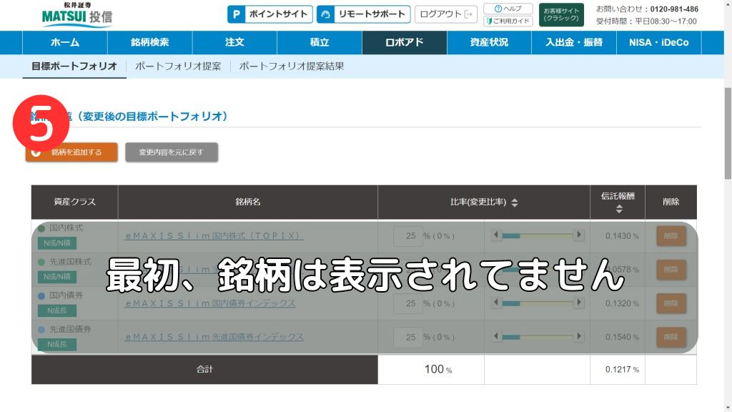
Task: Switch to ポートフォリオ提案 tab
Action: [178, 67]
